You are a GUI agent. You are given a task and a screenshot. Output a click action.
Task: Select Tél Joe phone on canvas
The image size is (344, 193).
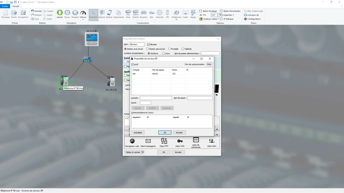click(111, 82)
